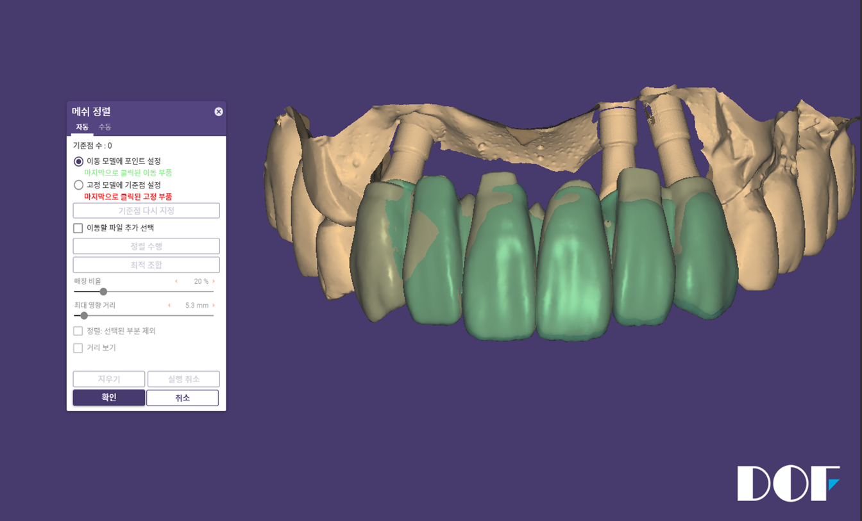Click the 기준점 다시 지정 button
The width and height of the screenshot is (862, 521).
(146, 211)
